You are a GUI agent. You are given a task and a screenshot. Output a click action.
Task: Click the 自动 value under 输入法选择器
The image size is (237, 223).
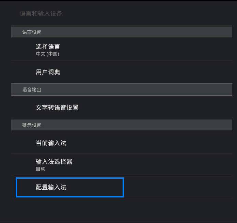point(41,169)
